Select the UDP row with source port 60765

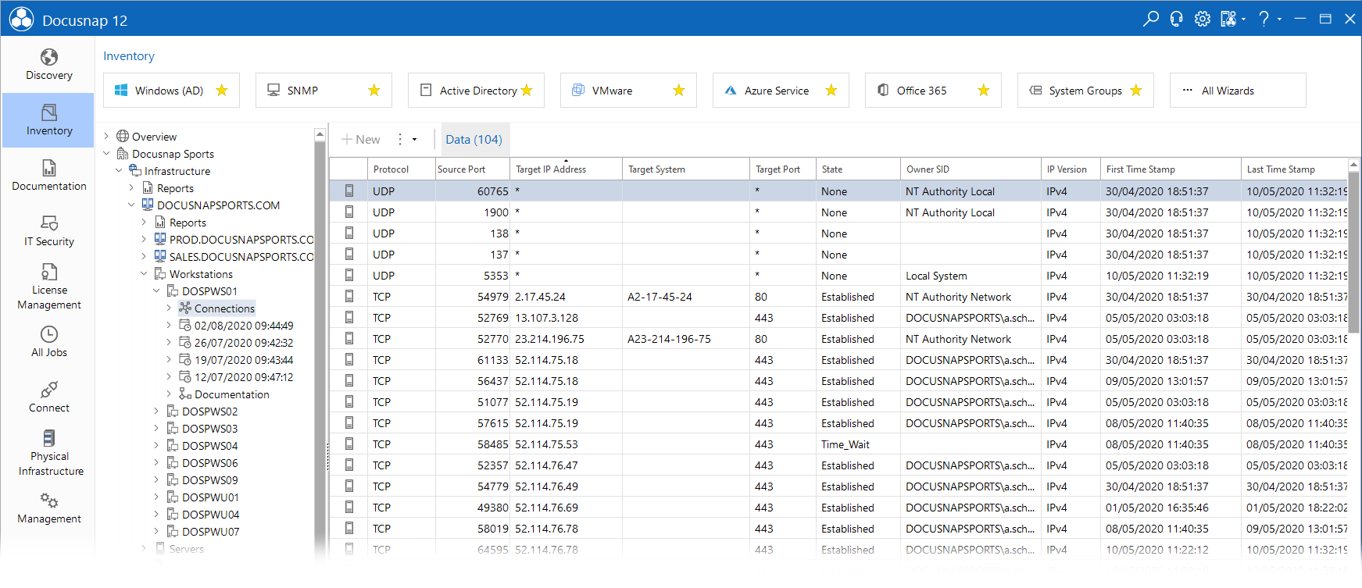tap(838, 191)
